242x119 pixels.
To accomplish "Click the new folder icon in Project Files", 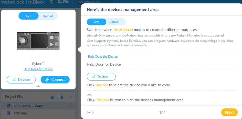I will click(x=60, y=96).
